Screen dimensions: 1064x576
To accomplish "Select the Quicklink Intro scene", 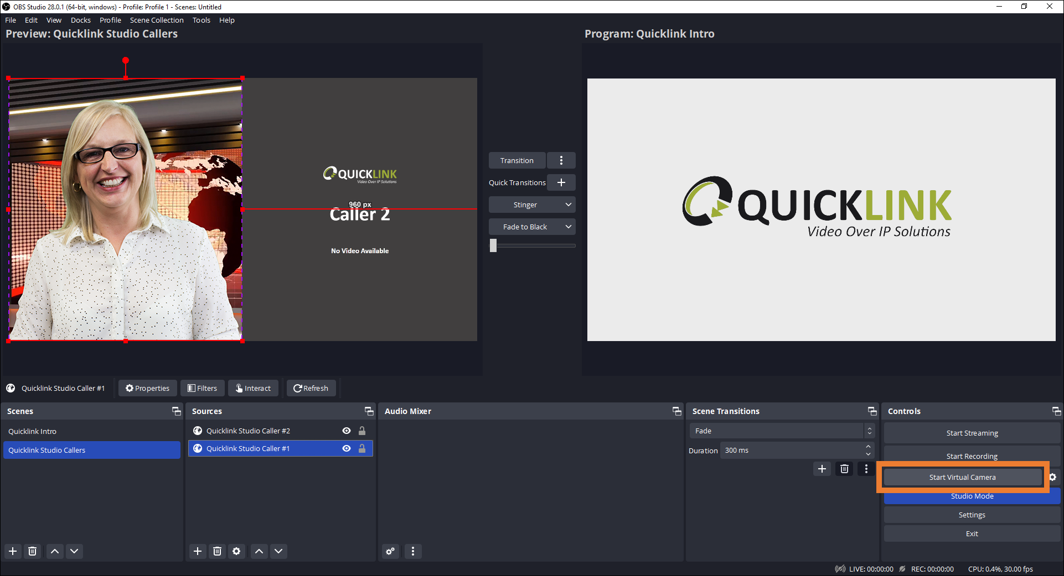I will pos(92,431).
